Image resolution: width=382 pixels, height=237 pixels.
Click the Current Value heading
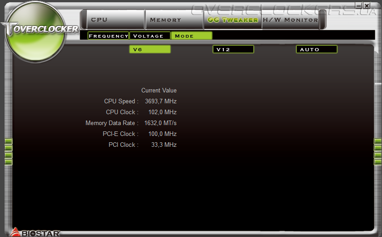[159, 90]
